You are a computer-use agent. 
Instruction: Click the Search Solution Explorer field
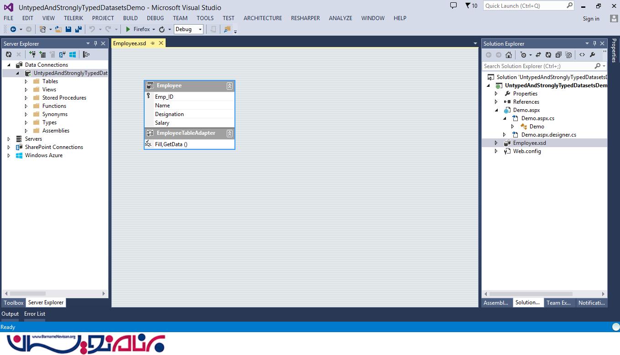544,66
